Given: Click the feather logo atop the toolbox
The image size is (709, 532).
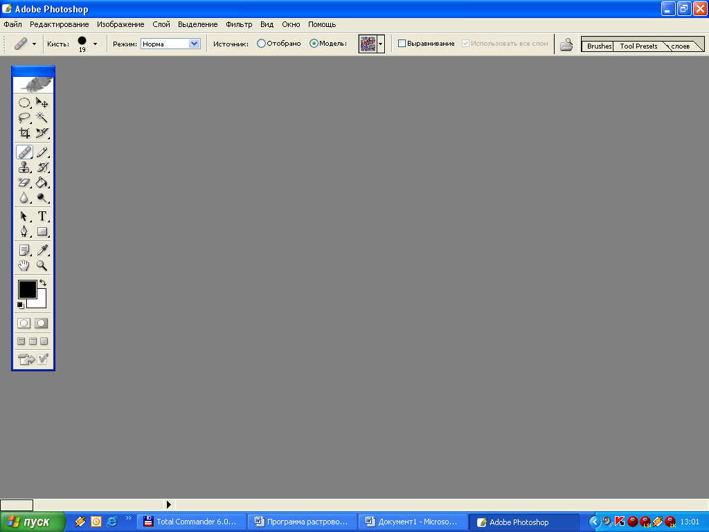Looking at the screenshot, I should coord(33,84).
